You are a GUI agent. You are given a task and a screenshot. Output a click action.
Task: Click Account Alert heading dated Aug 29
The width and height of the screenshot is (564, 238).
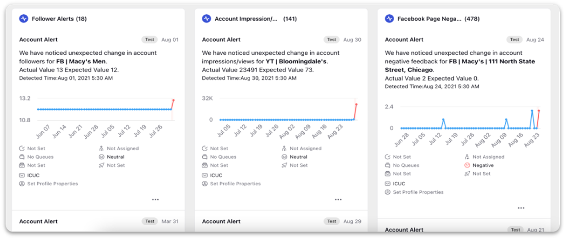[221, 221]
